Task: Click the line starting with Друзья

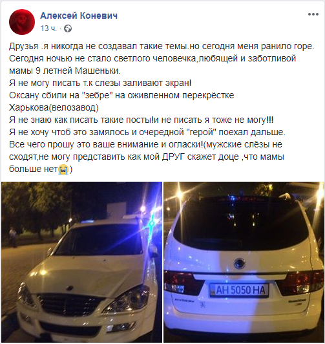Action: [162, 47]
